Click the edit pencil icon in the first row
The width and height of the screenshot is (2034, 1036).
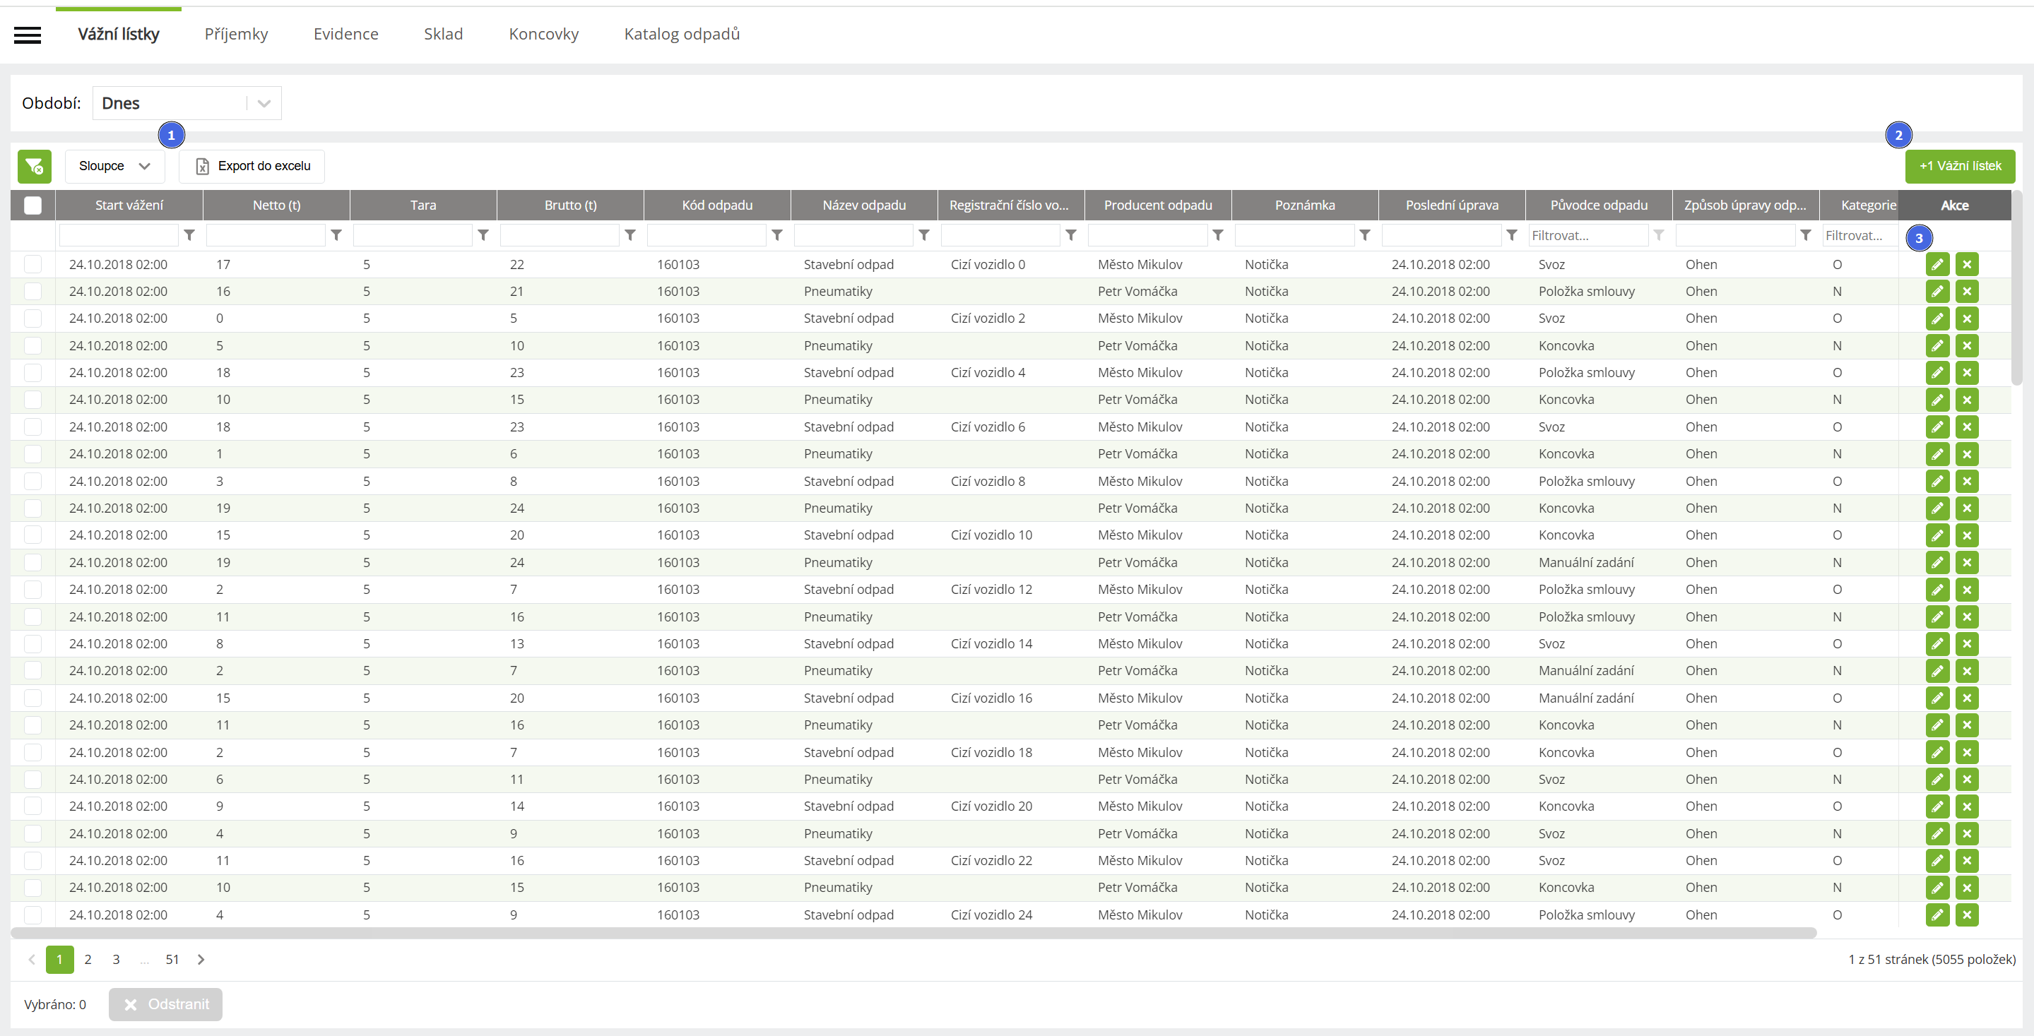[1937, 264]
